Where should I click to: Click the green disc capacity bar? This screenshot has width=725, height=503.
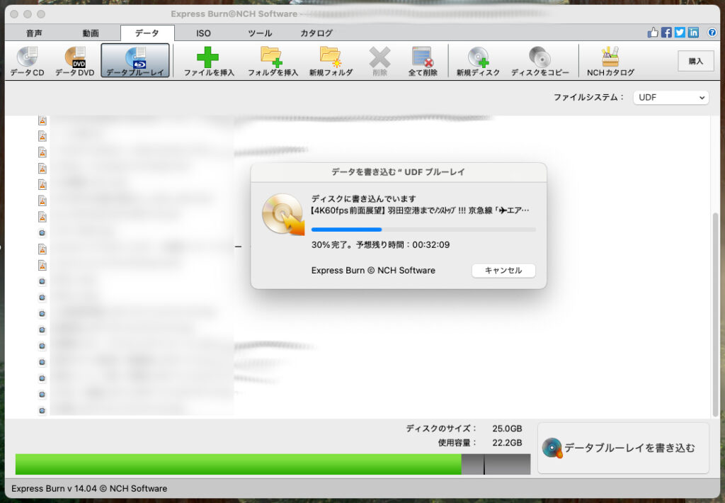click(273, 464)
